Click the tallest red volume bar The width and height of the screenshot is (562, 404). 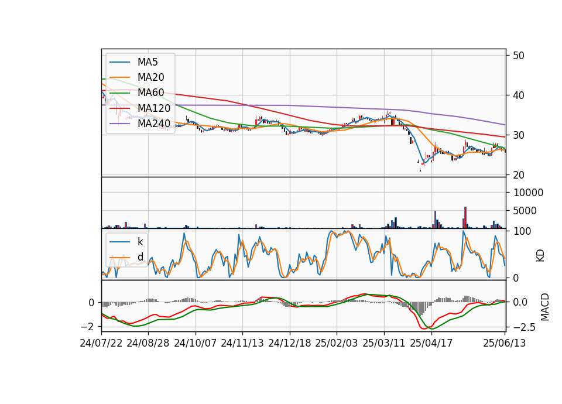[x=465, y=218]
